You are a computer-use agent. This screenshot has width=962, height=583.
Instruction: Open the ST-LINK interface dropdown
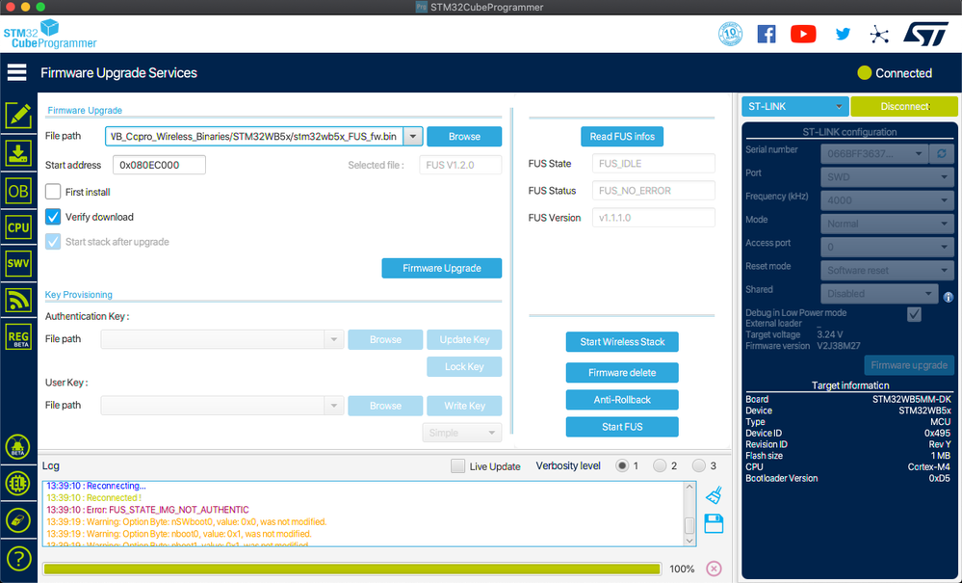click(795, 106)
